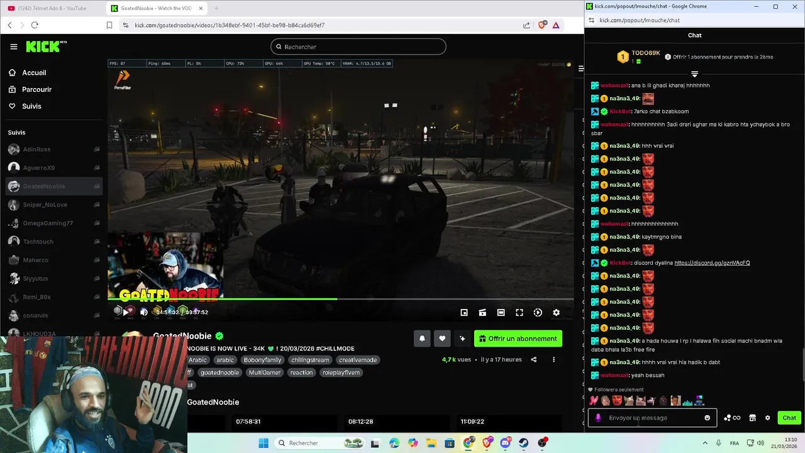
Task: Click the roleplayfivem tag
Action: (341, 372)
